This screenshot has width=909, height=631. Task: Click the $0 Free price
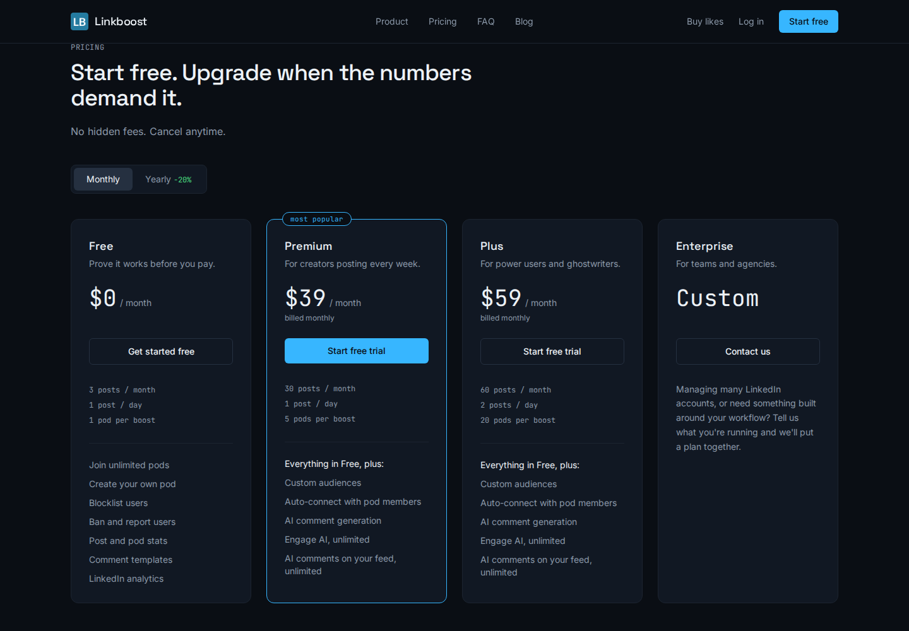pos(103,298)
